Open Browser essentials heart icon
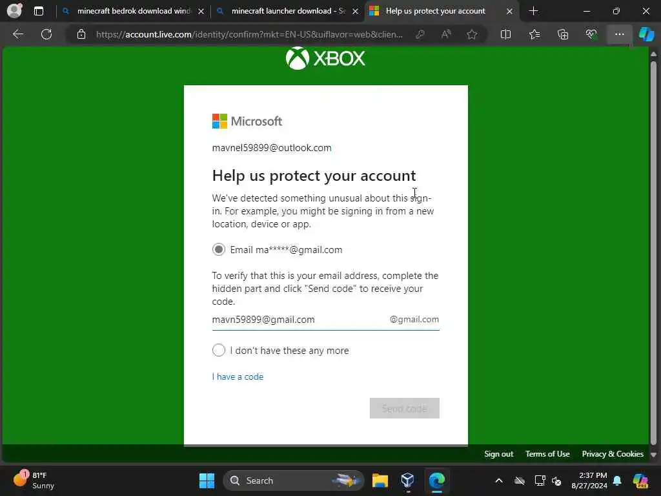Screen dimensions: 661x496 (591, 34)
